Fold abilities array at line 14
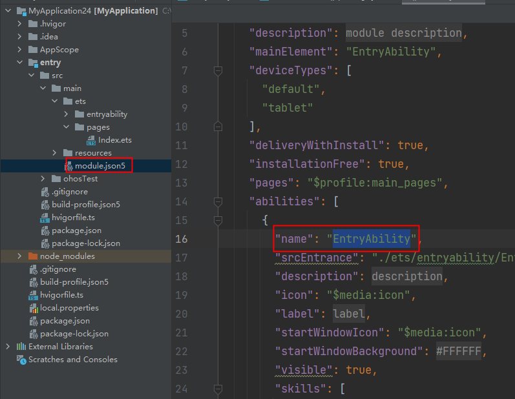This screenshot has width=515, height=399. coord(218,201)
